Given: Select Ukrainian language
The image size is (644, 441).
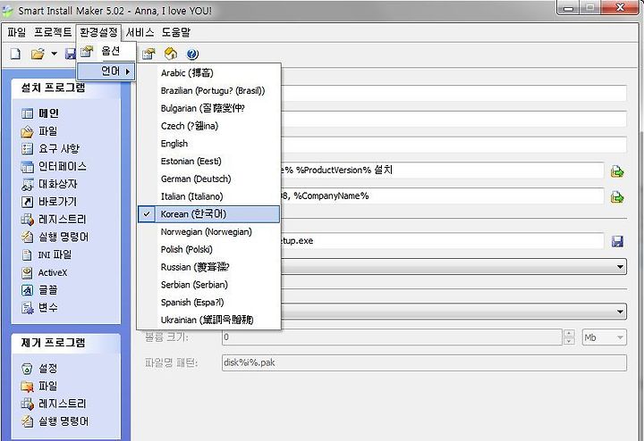Looking at the screenshot, I should coord(209,320).
